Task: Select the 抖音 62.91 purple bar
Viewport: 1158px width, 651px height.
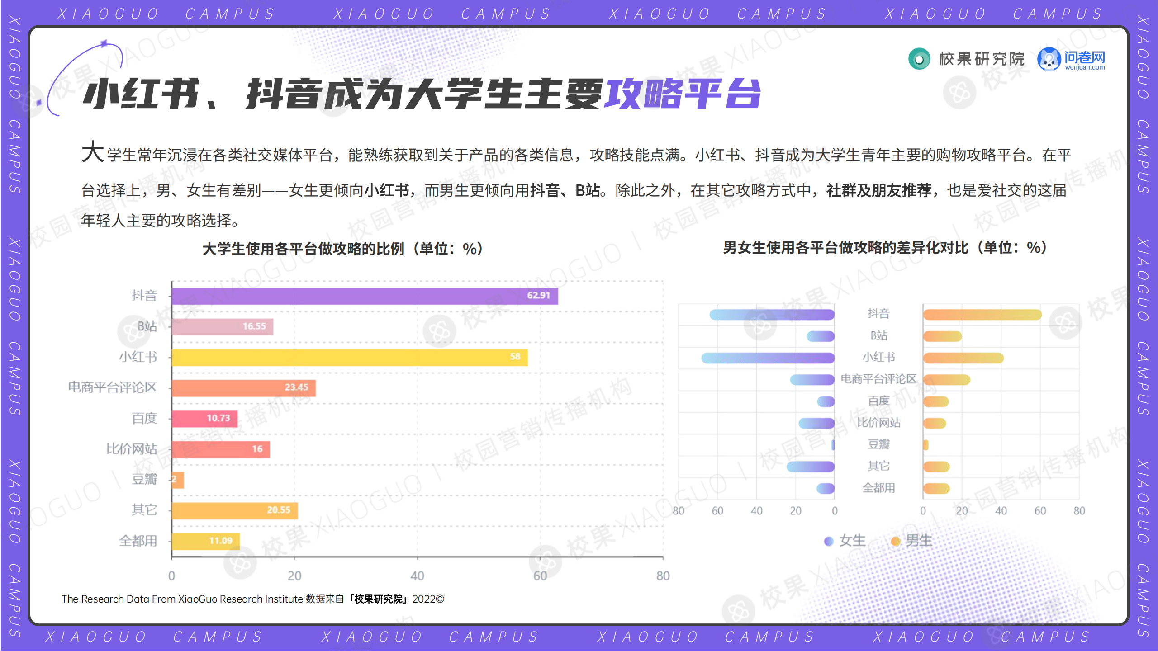Action: (x=364, y=296)
